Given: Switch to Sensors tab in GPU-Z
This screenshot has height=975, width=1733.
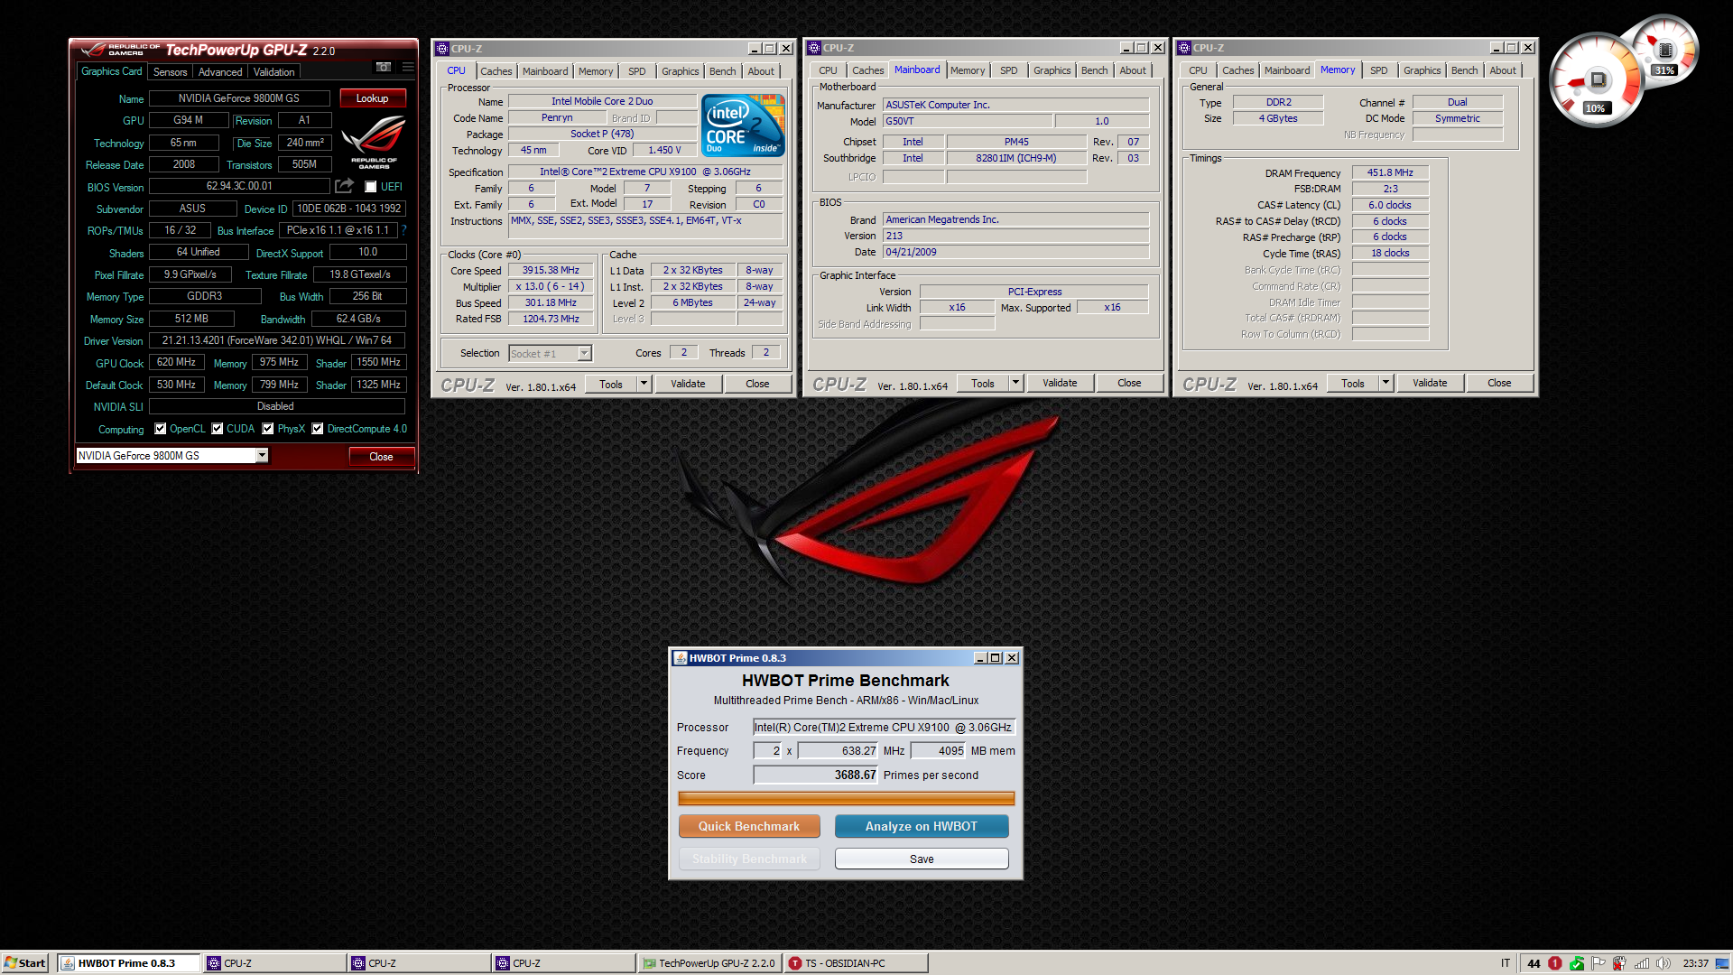Looking at the screenshot, I should pyautogui.click(x=170, y=72).
